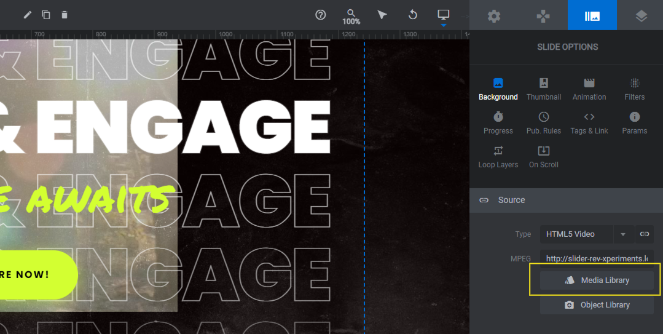The image size is (663, 334).
Task: Open the layers options tab
Action: click(x=641, y=16)
